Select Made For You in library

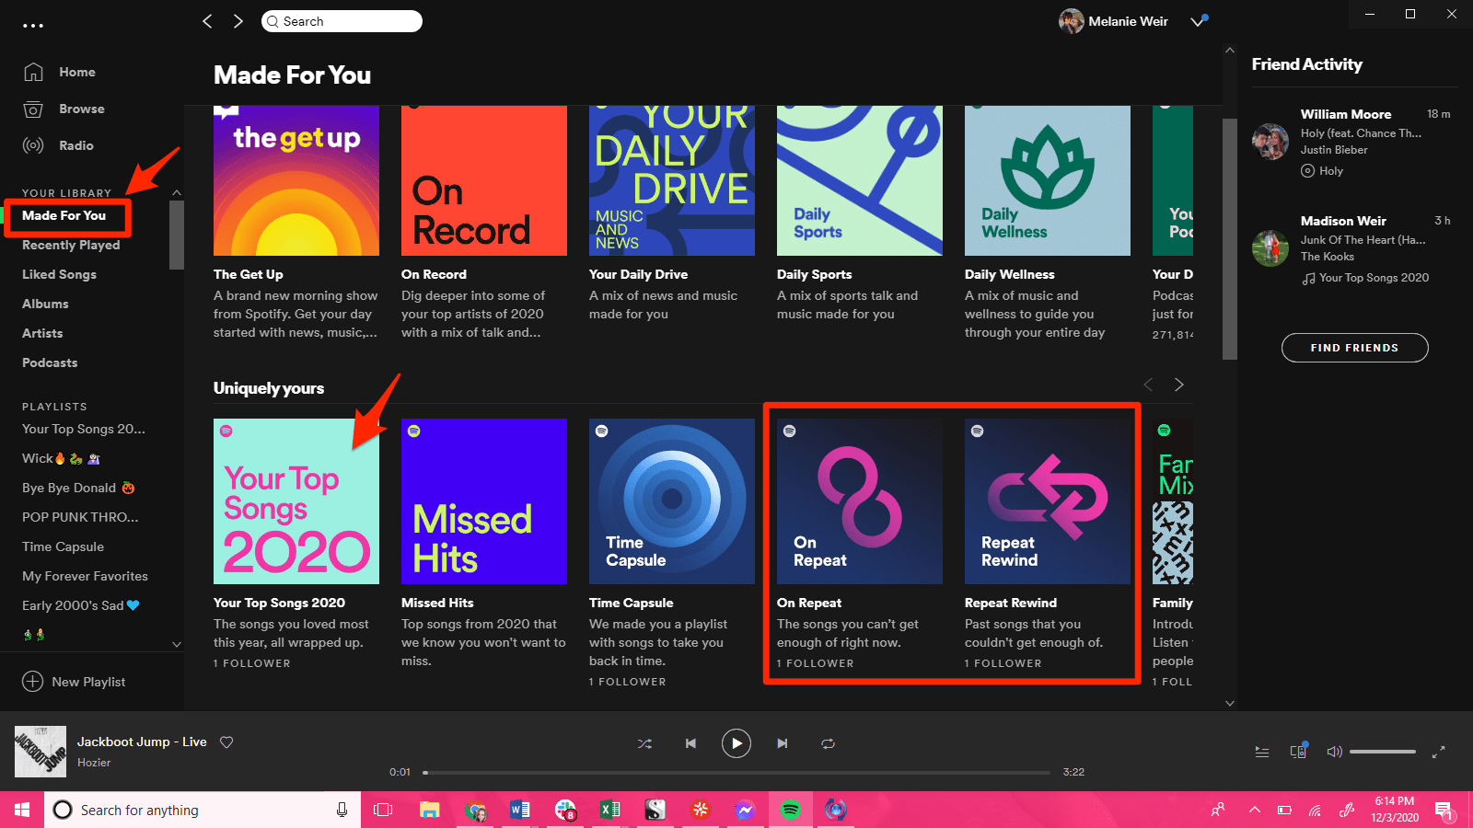[64, 215]
